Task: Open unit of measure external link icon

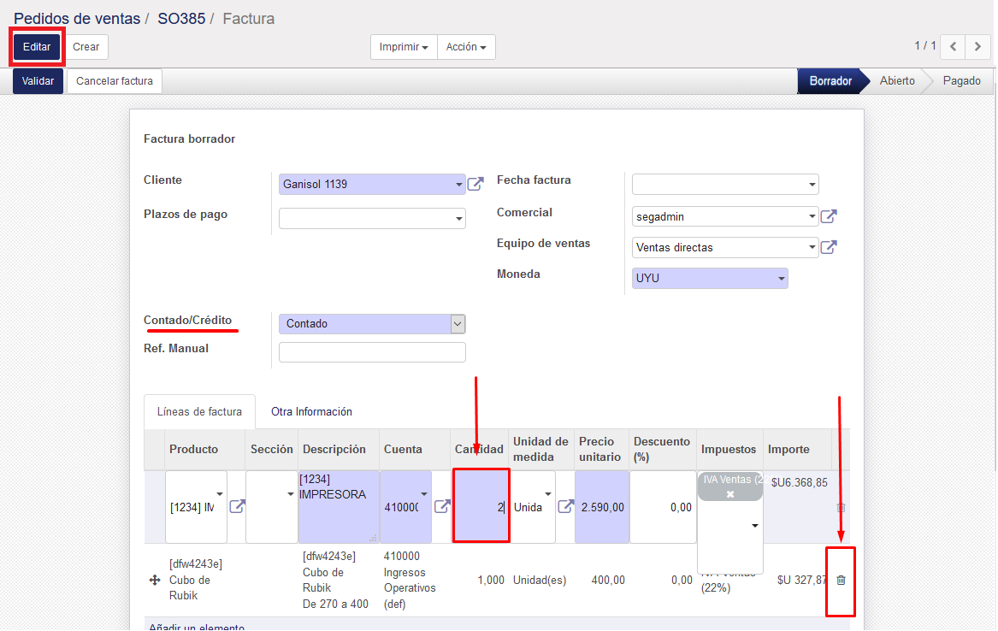Action: (x=565, y=506)
